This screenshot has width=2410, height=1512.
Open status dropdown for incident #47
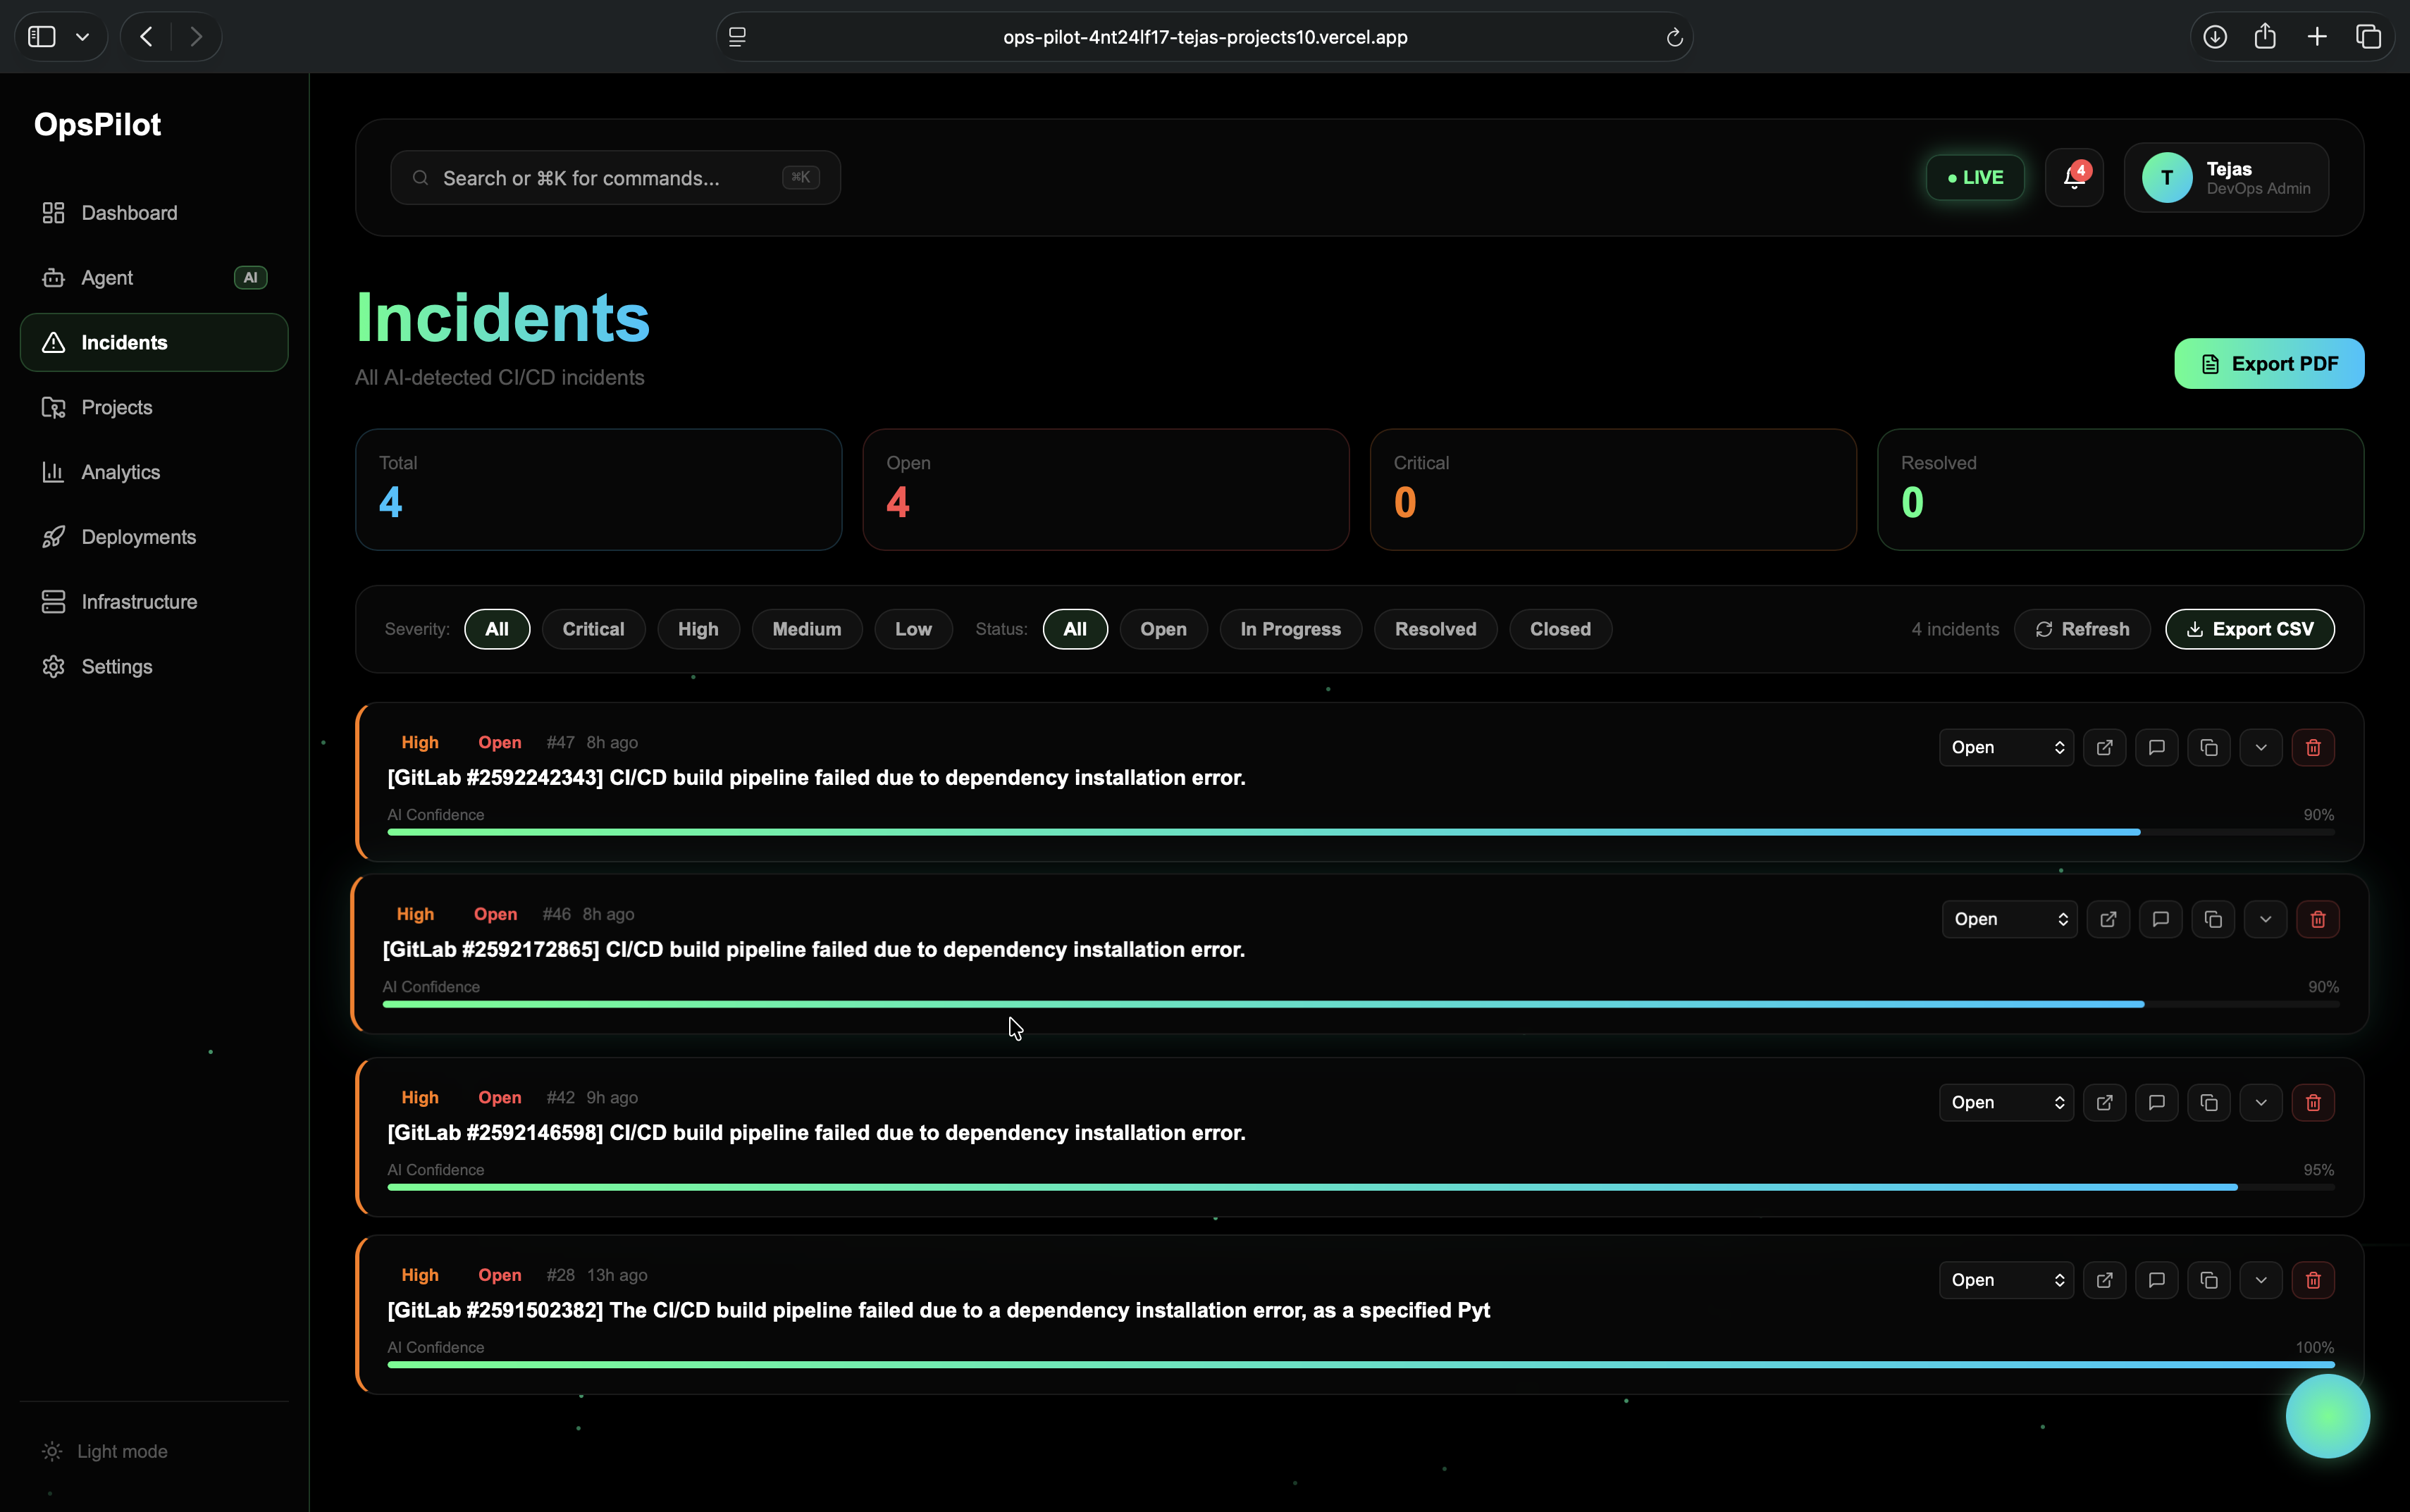tap(2006, 747)
